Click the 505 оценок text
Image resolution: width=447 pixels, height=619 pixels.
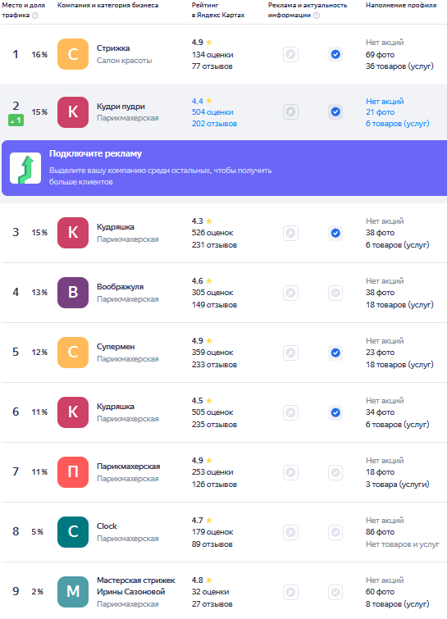click(x=212, y=412)
